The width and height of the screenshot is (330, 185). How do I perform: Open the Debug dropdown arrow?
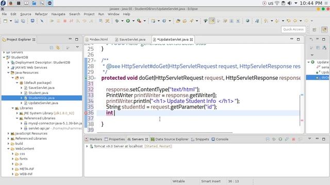pos(122,21)
